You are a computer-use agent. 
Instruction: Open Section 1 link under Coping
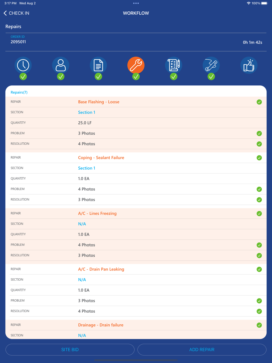(86, 168)
